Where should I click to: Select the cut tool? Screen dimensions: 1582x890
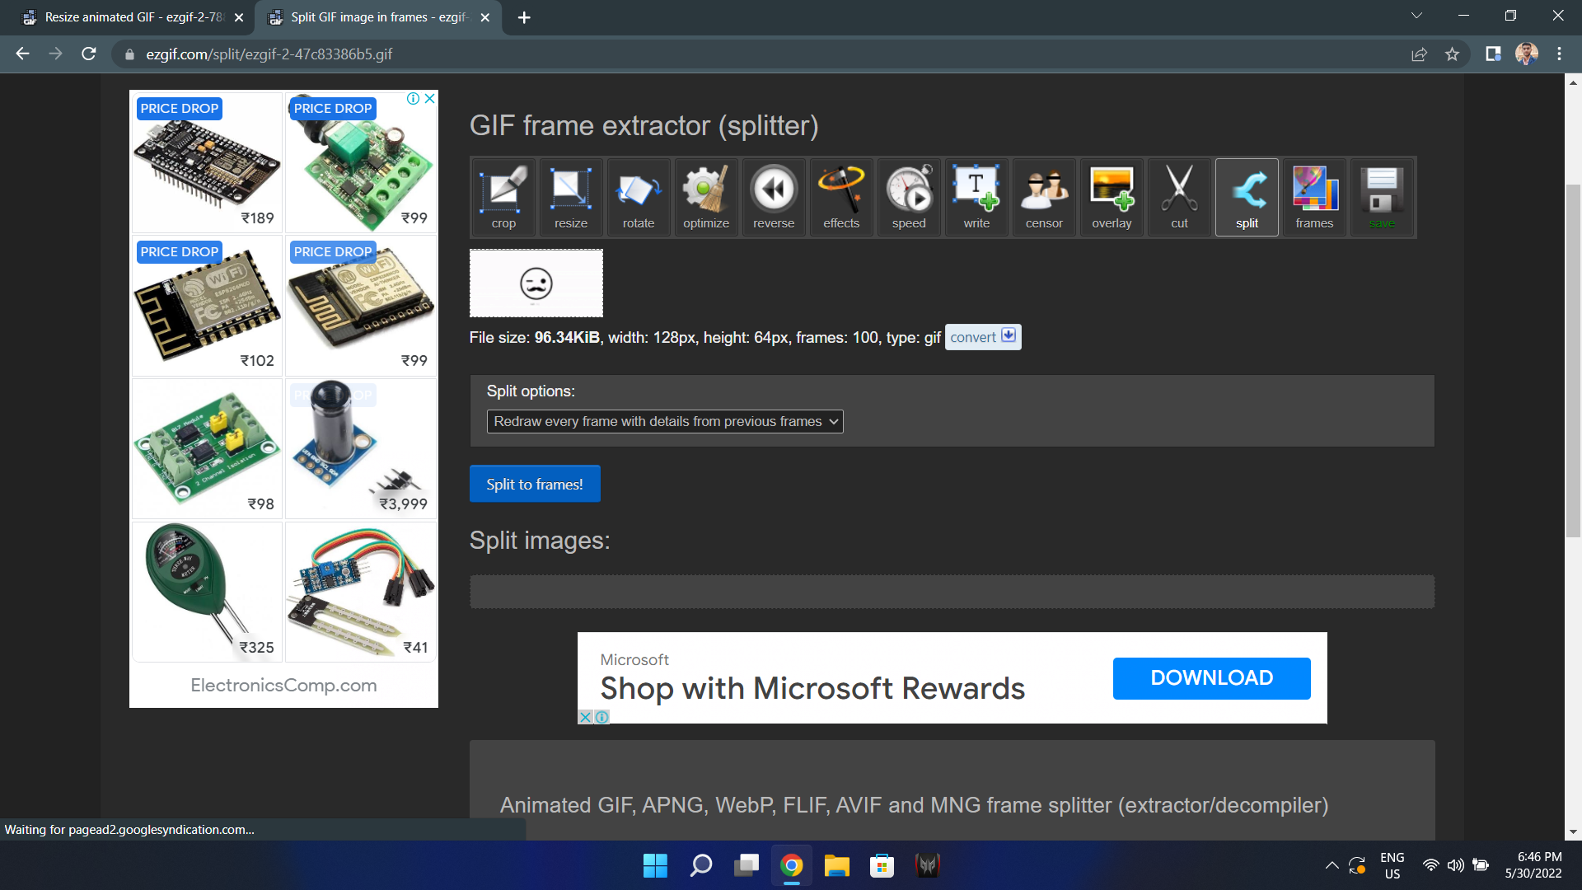pos(1178,197)
